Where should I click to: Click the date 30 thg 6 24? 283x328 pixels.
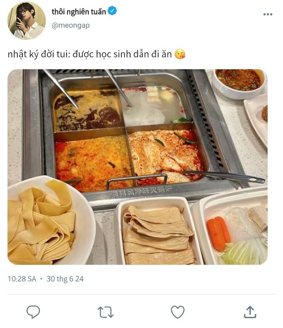pyautogui.click(x=65, y=279)
